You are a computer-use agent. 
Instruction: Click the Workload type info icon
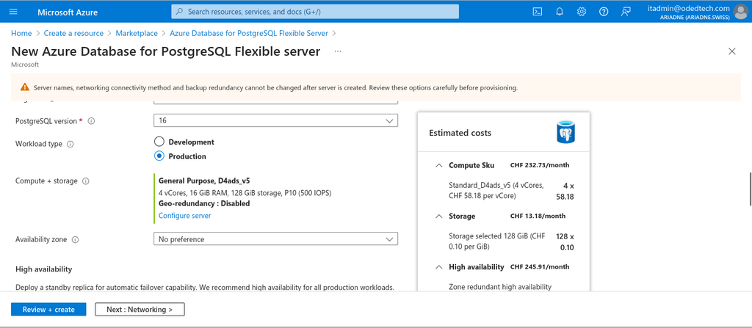coord(70,144)
